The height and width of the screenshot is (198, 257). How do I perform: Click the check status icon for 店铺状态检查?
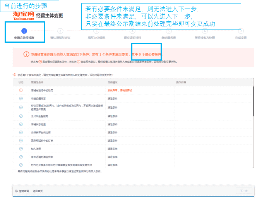(21, 124)
